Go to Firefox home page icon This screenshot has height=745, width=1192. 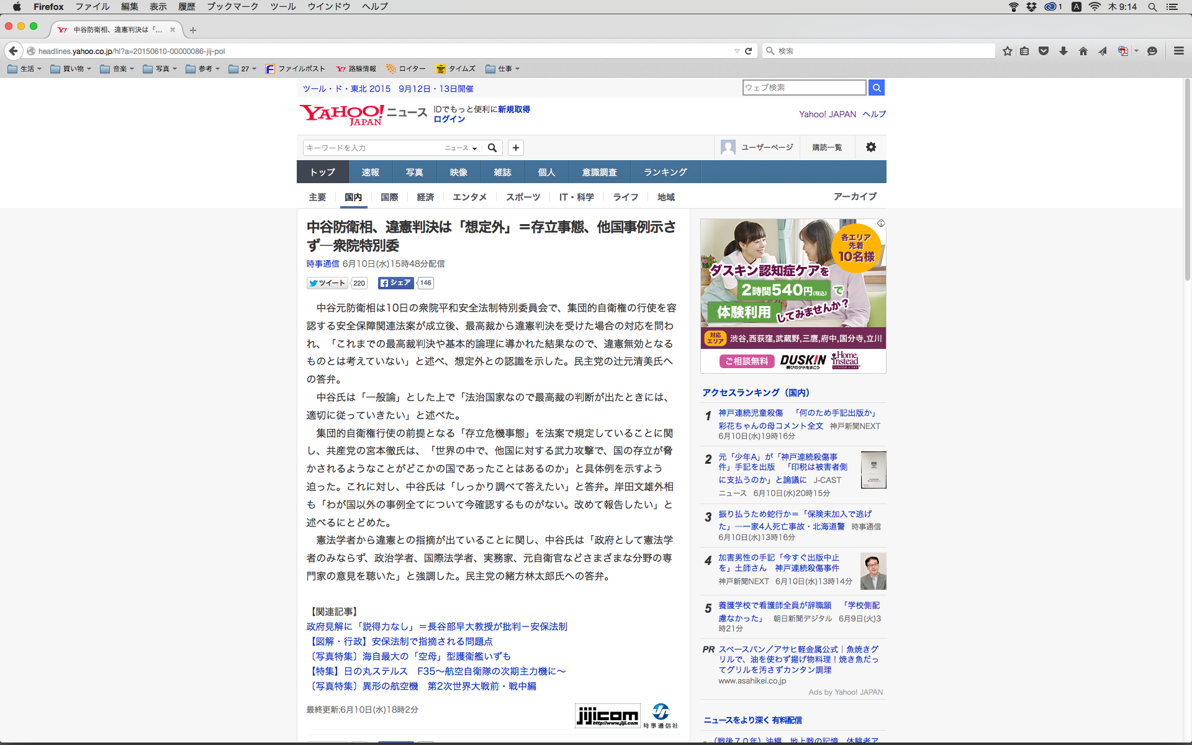[x=1083, y=51]
